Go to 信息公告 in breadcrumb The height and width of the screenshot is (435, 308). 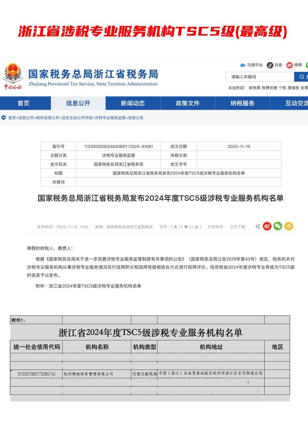[136, 117]
